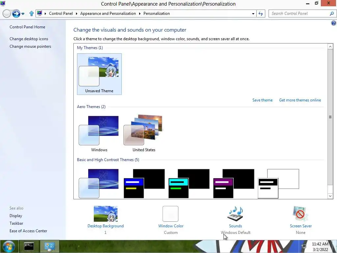Image resolution: width=337 pixels, height=253 pixels.
Task: Click the 'Aero Themes (2)' group header
Action: click(91, 106)
